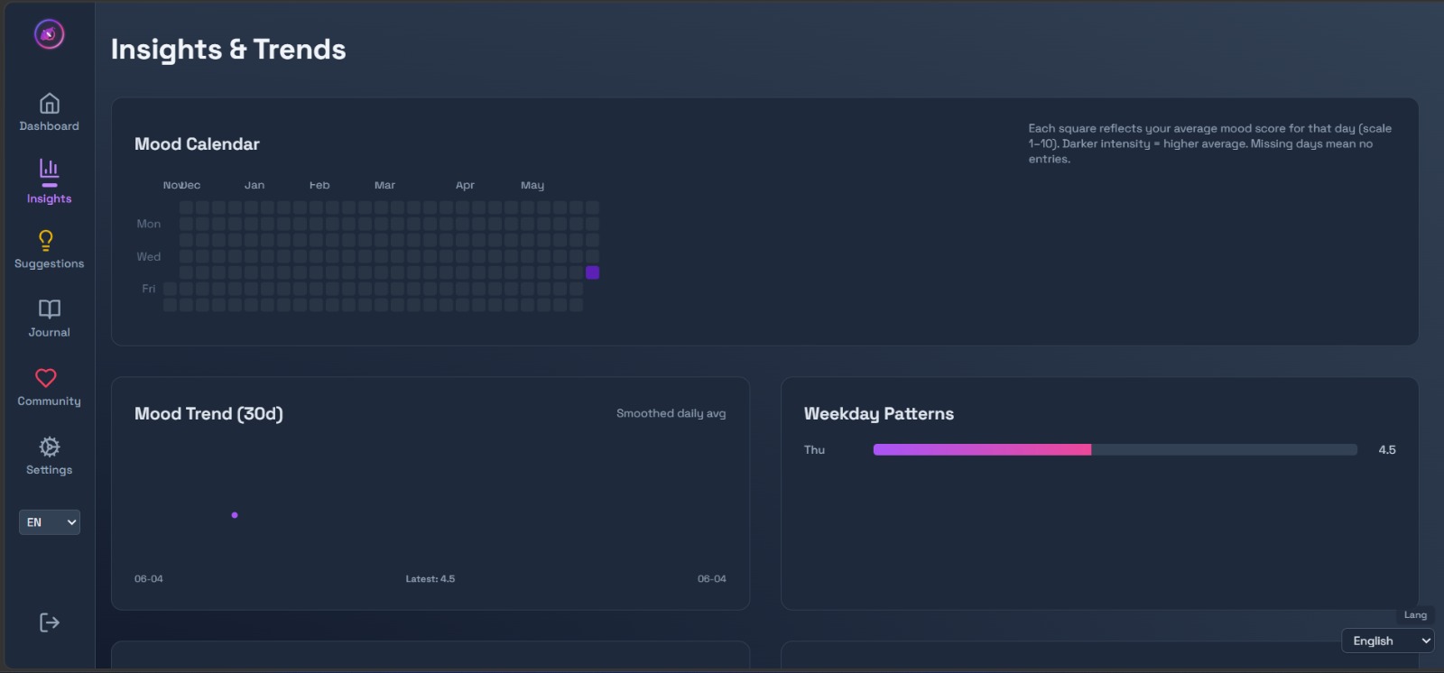Click the Wed row label in calendar
This screenshot has width=1444, height=673.
[149, 257]
